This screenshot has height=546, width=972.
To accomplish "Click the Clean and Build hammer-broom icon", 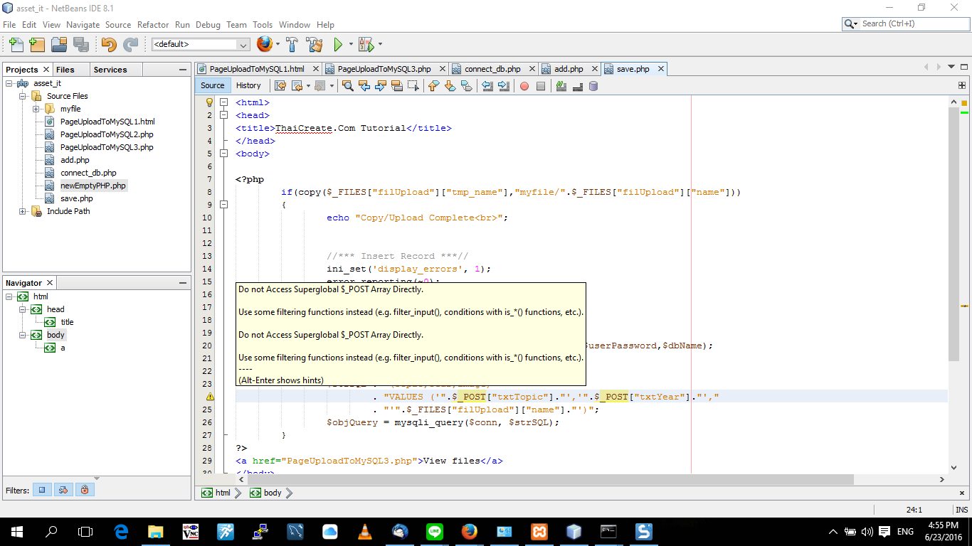I will point(314,44).
